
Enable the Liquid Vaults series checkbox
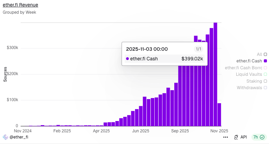pos(265,74)
